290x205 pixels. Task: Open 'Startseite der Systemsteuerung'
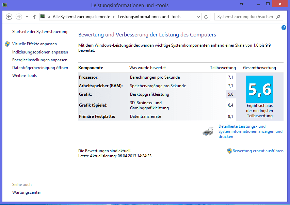click(40, 32)
